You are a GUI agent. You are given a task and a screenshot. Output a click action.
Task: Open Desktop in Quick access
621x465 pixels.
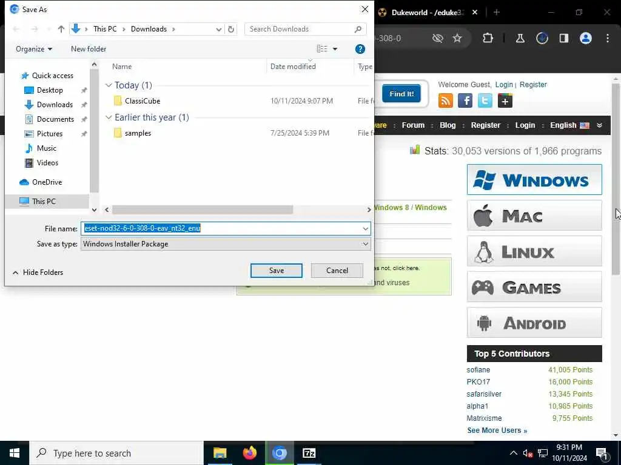point(50,90)
